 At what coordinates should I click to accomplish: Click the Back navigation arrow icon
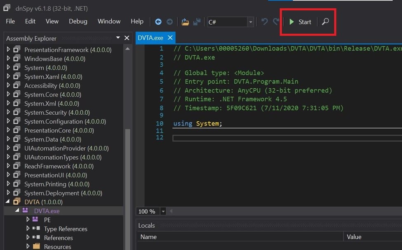click(x=158, y=21)
